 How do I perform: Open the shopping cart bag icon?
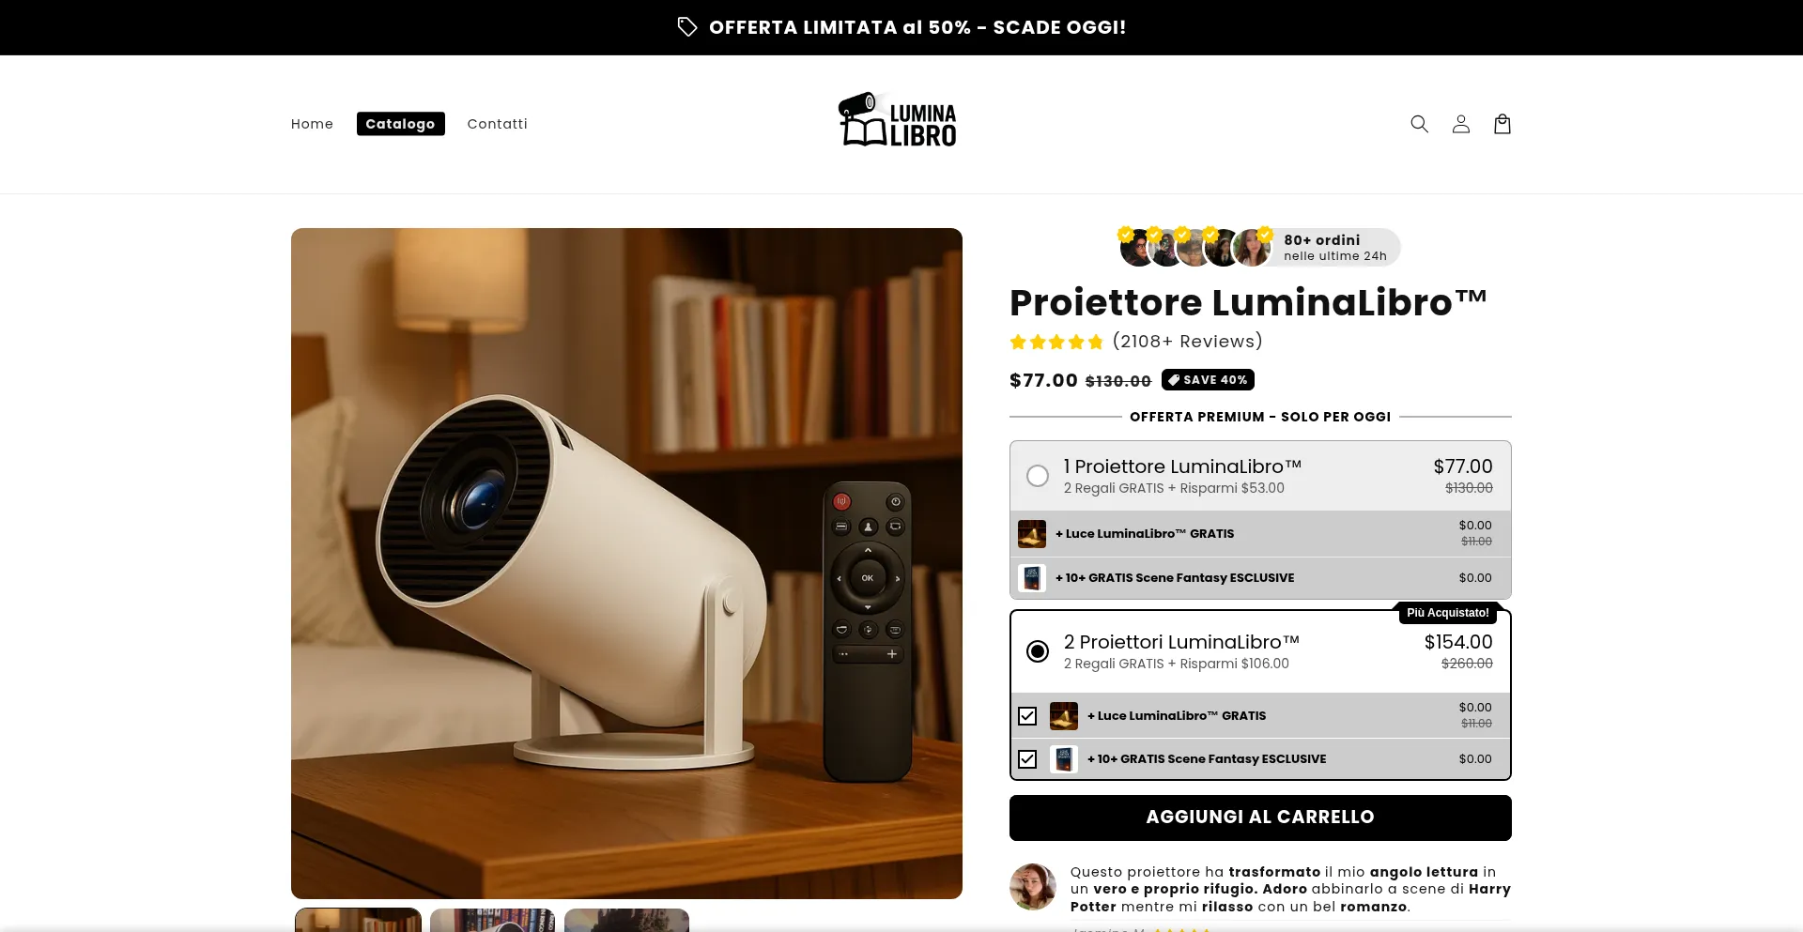[x=1502, y=124]
